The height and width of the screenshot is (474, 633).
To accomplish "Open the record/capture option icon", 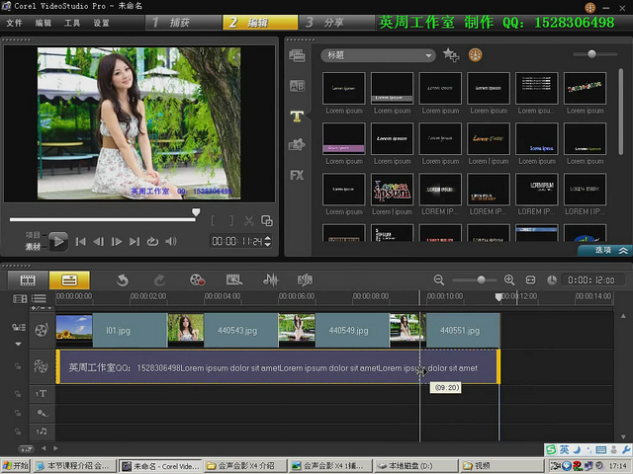I will (x=198, y=280).
